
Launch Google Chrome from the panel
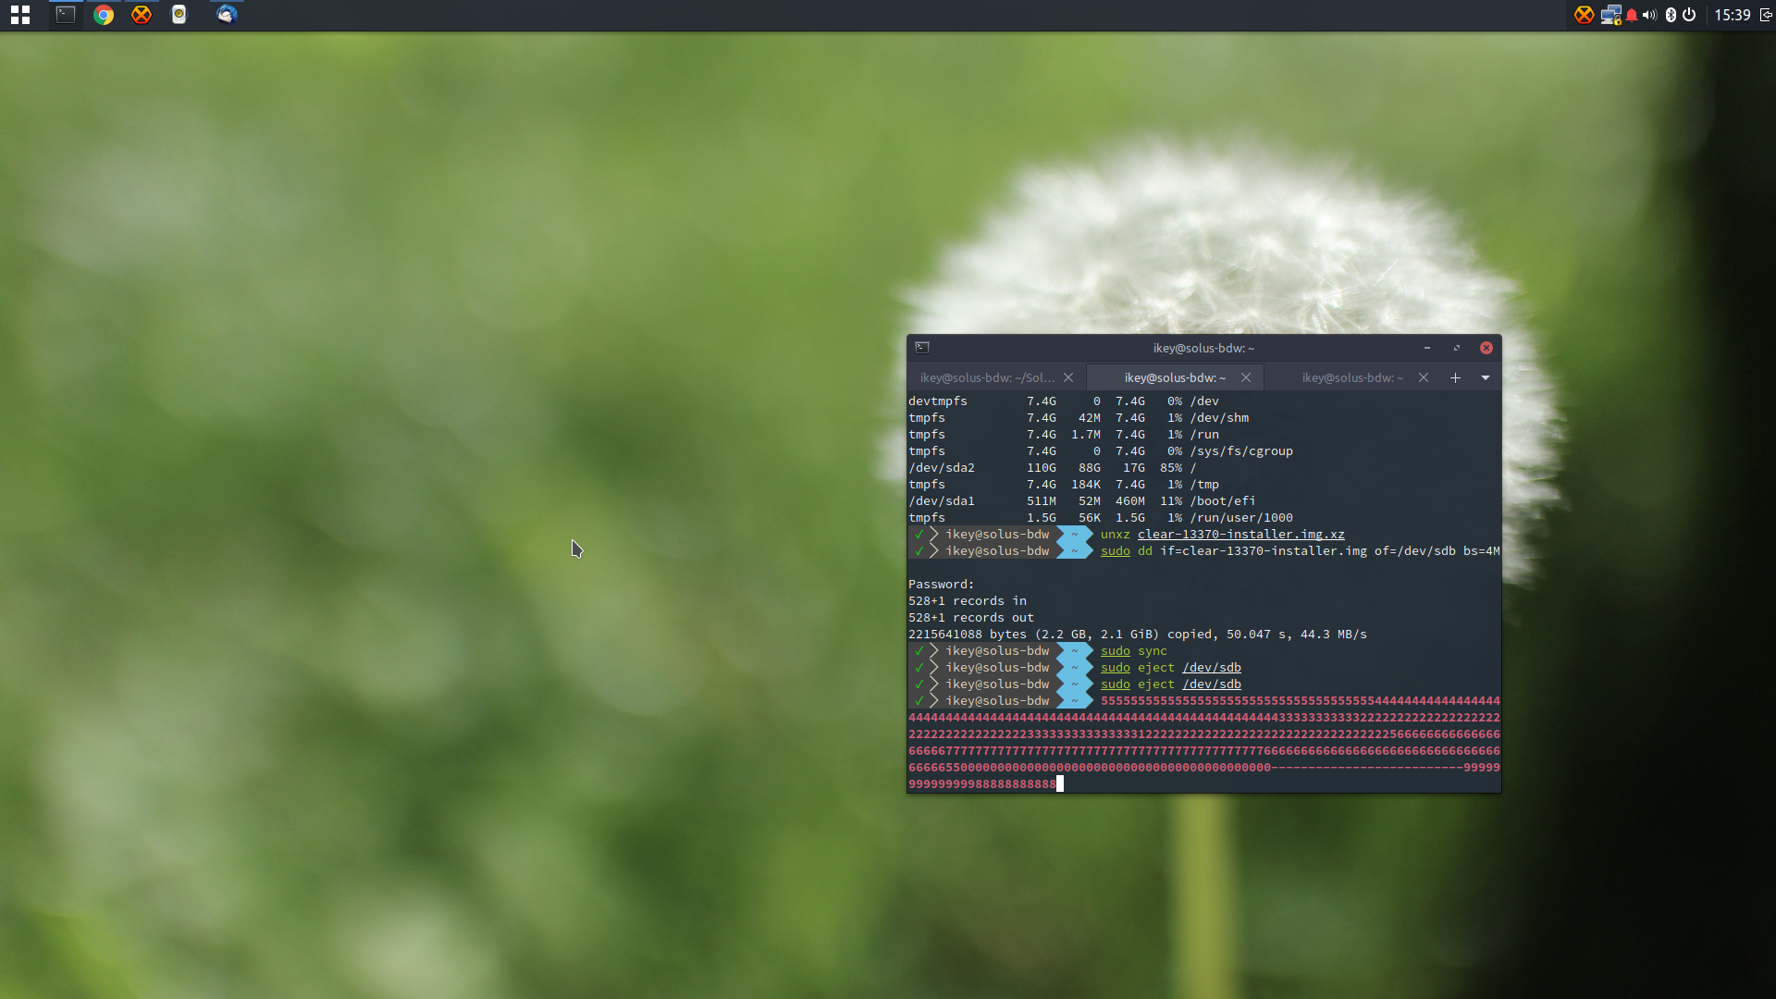[104, 15]
